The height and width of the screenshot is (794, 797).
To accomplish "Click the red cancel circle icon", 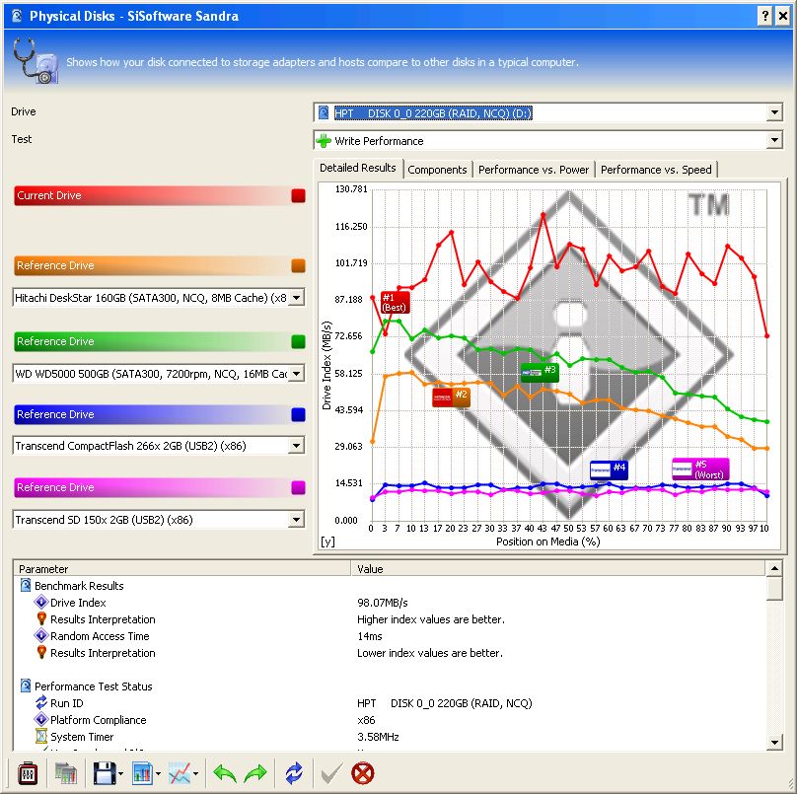I will point(363,773).
